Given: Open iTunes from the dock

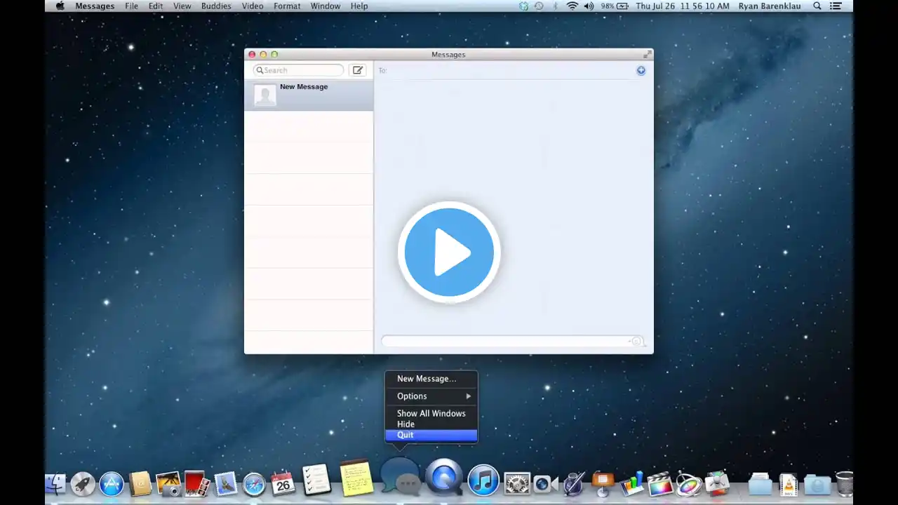Looking at the screenshot, I should pos(483,480).
